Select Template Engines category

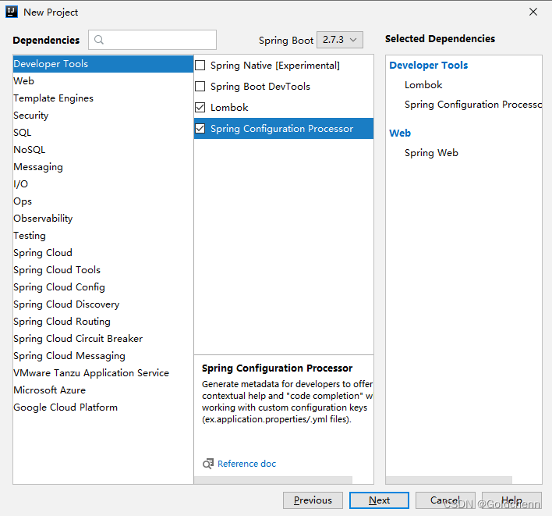pos(103,98)
